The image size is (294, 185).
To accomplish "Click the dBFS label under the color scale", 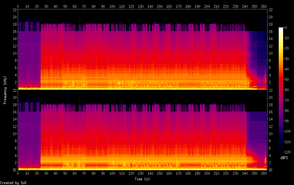I will tap(284, 158).
